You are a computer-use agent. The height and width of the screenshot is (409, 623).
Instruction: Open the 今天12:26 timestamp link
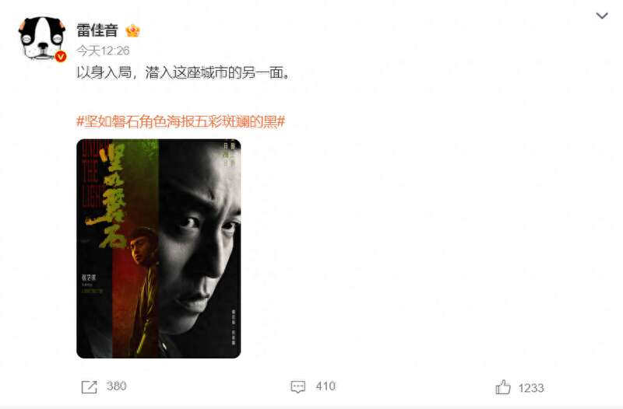tap(103, 51)
